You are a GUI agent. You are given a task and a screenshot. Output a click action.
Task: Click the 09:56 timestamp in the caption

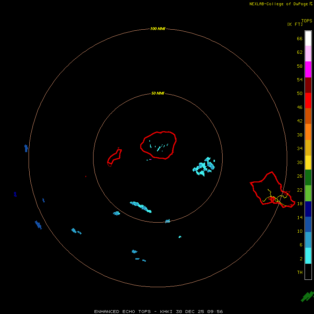pos(215,312)
